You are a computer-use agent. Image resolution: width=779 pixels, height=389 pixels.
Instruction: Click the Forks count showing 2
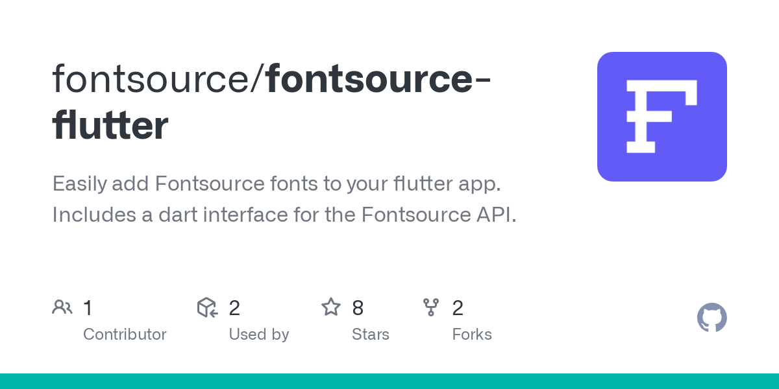coord(458,308)
